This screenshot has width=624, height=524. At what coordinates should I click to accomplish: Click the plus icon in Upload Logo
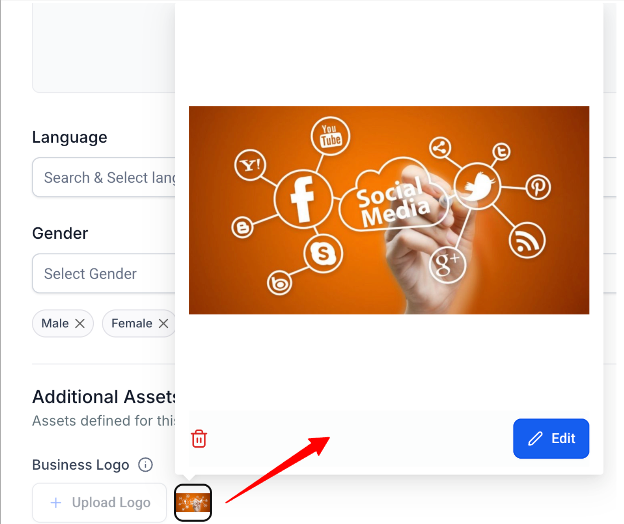(56, 503)
